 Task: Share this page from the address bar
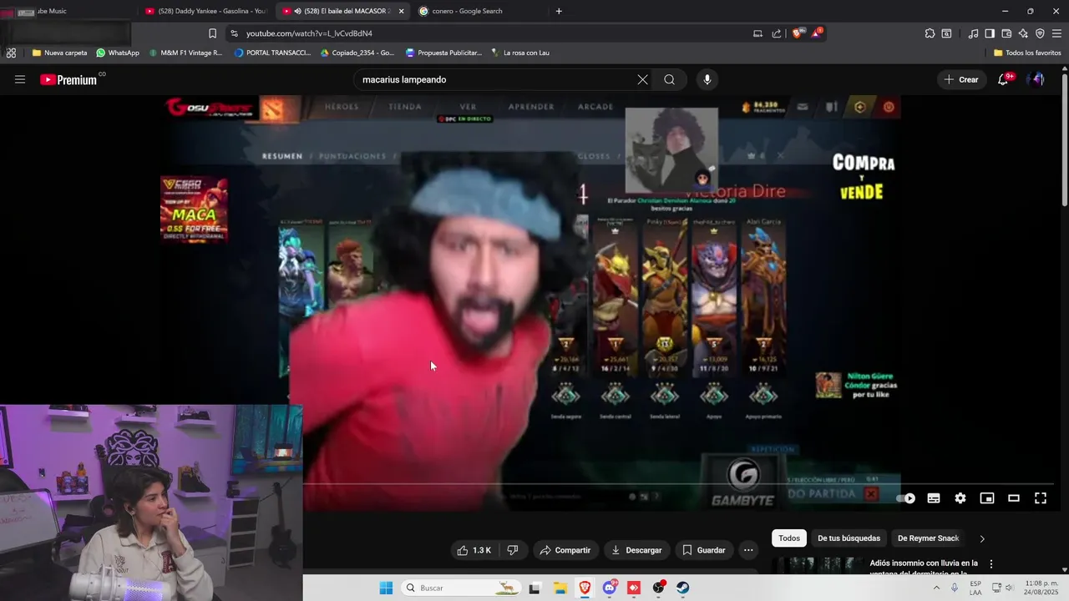[777, 33]
